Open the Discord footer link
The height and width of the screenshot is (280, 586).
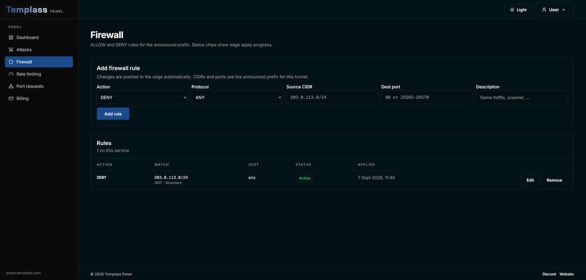click(x=549, y=274)
